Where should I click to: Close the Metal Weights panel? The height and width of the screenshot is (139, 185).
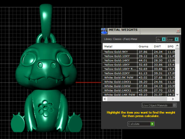click(x=178, y=31)
